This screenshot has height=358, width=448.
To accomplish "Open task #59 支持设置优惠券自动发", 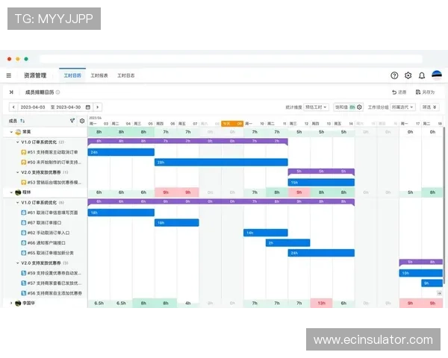I will (x=55, y=273).
